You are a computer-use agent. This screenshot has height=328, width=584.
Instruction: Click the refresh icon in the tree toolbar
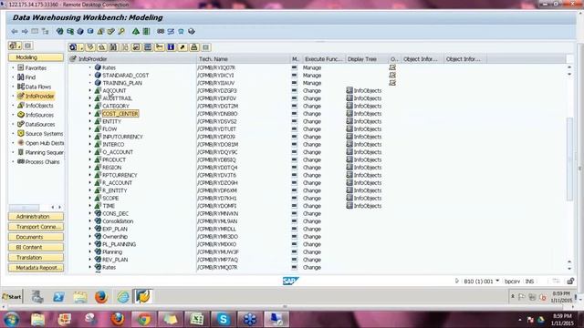73,47
